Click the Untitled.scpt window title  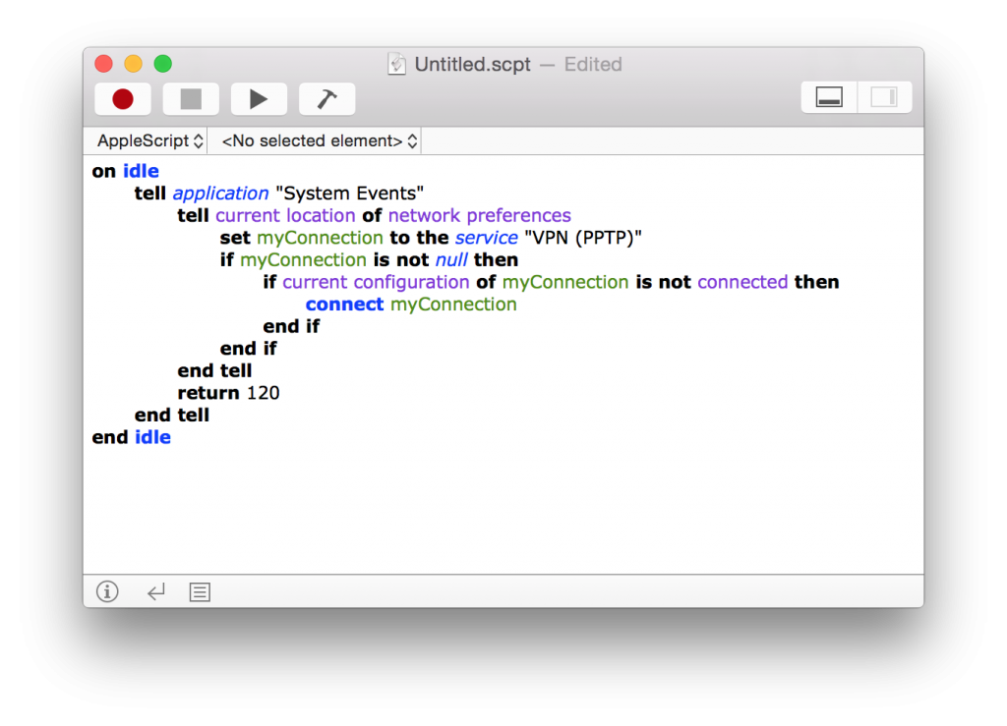point(473,64)
